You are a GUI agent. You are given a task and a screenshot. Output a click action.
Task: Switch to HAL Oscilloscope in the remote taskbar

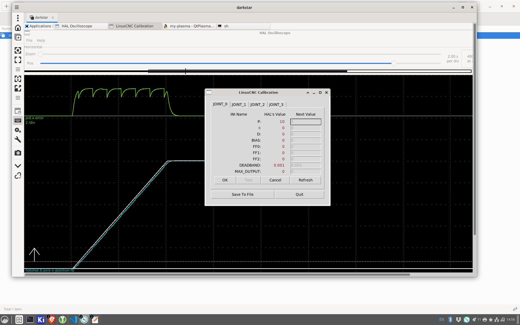[x=81, y=26]
